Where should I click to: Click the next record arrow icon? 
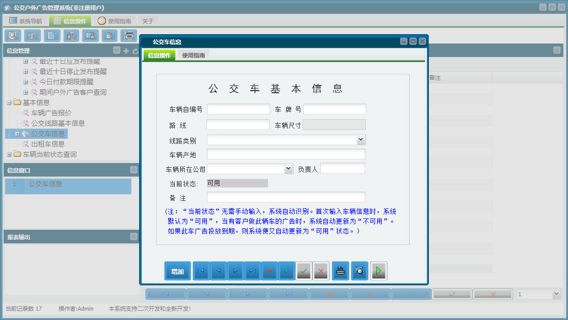point(235,271)
